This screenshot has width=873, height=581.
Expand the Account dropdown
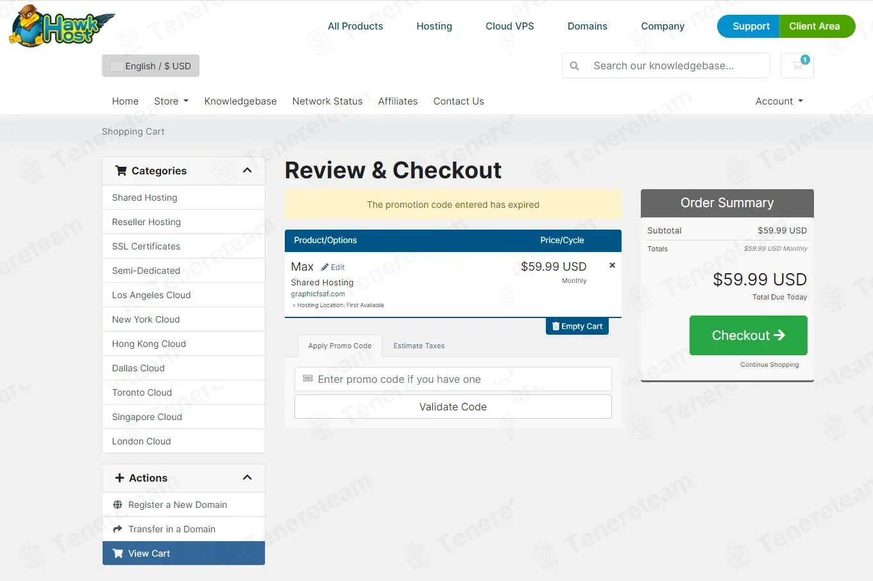pyautogui.click(x=779, y=101)
